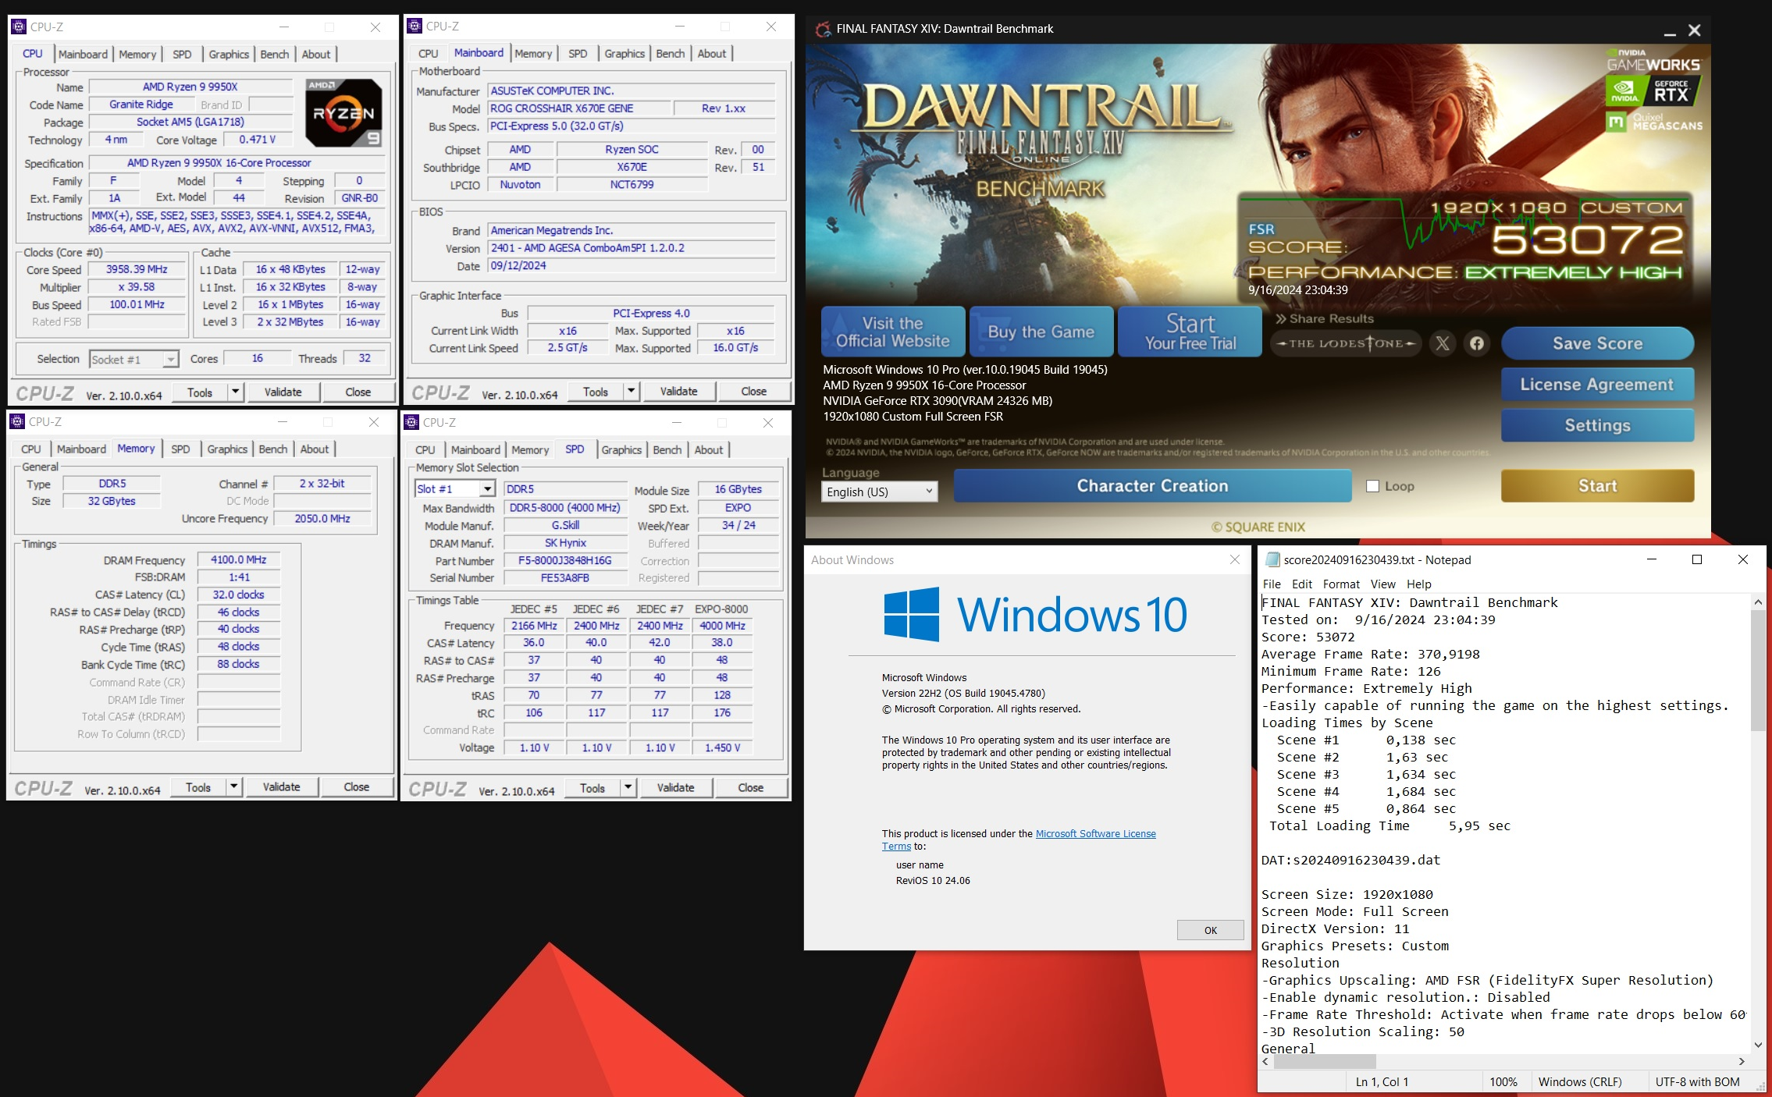Click the gold Start button

point(1597,485)
